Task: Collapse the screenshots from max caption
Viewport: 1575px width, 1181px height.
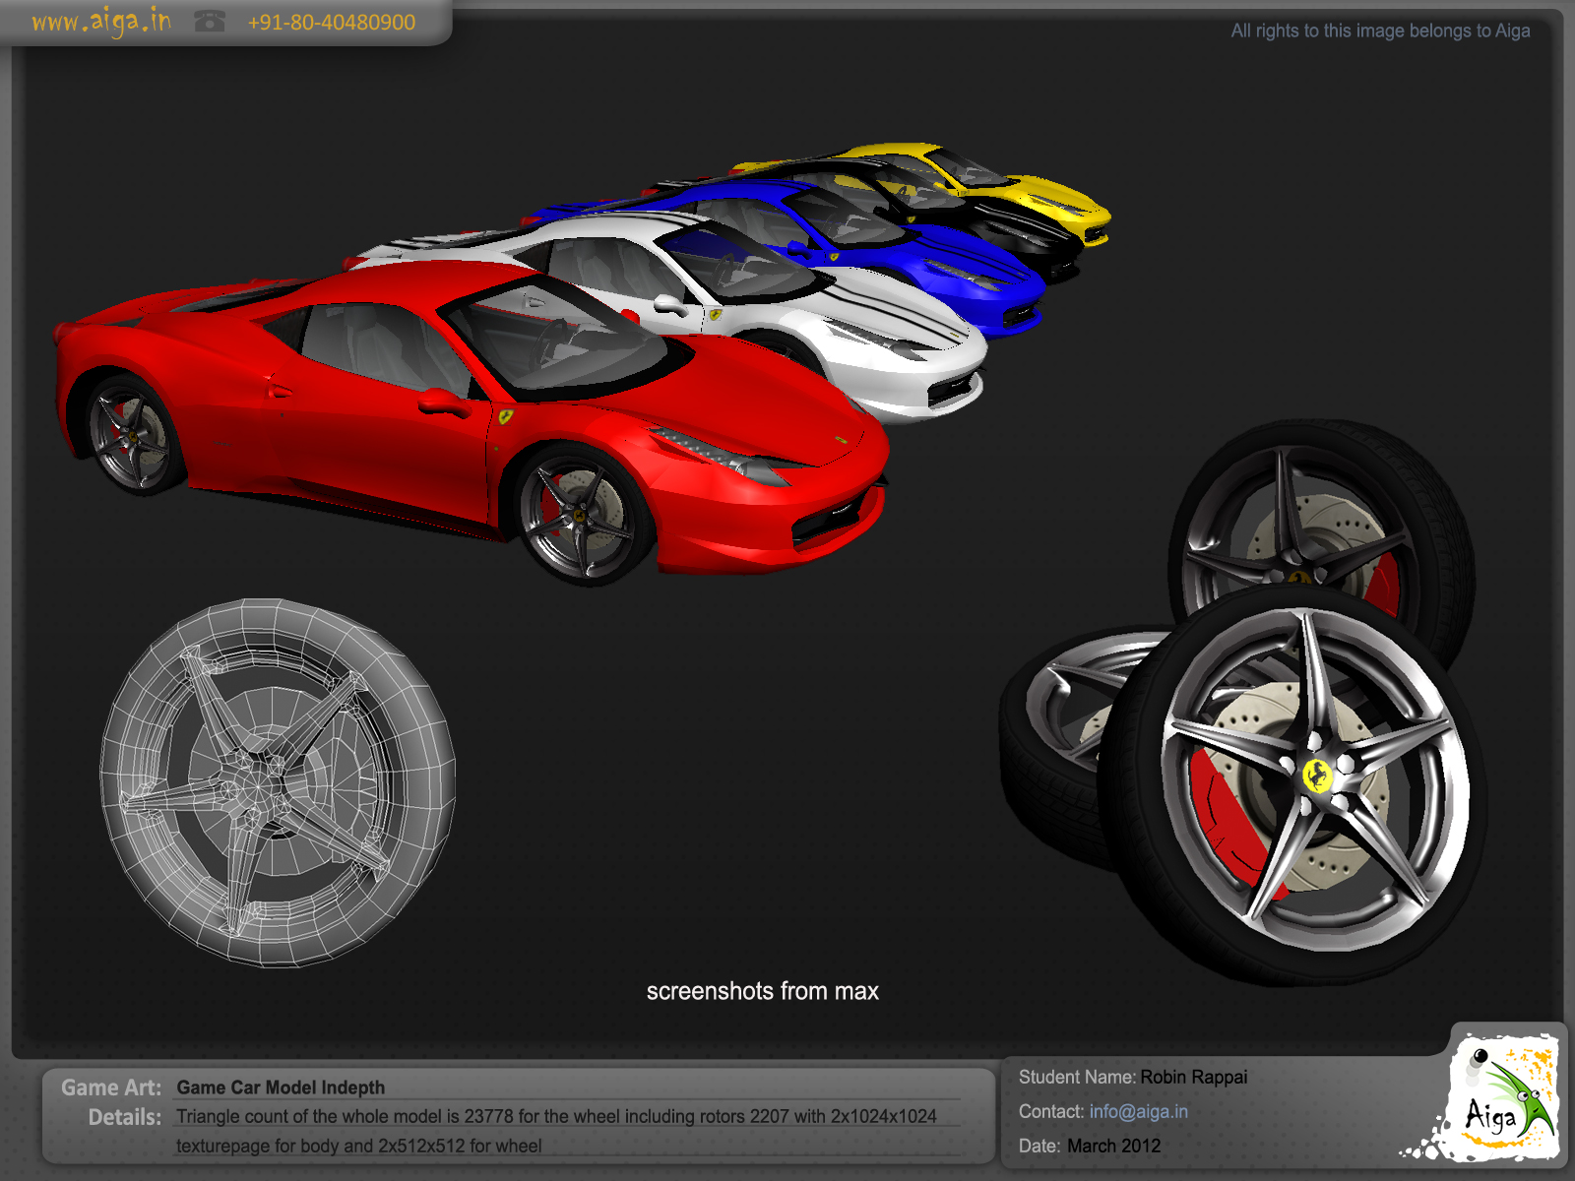Action: coord(763,991)
